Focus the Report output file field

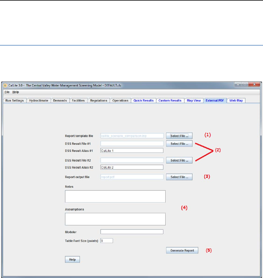pos(132,177)
